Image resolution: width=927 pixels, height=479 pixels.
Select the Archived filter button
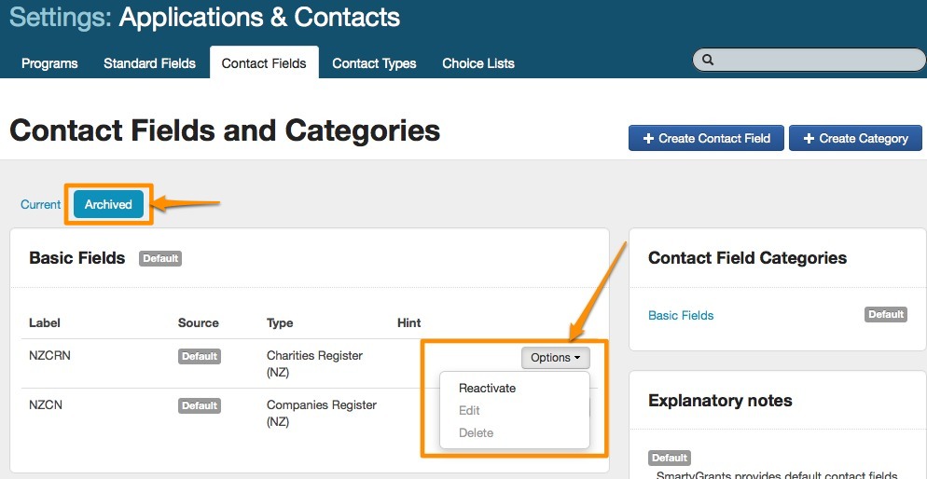click(108, 205)
